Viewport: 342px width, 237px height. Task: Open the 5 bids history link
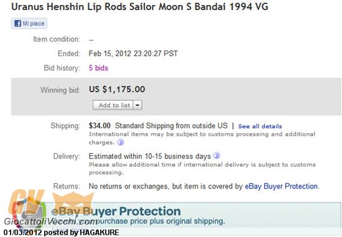click(x=98, y=68)
